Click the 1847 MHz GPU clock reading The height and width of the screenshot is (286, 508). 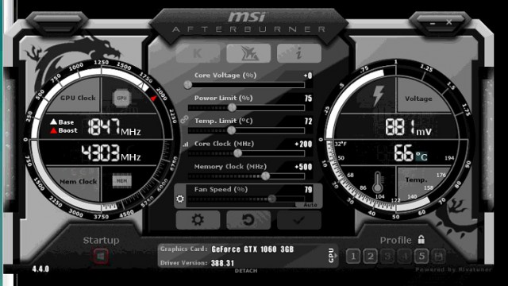point(114,127)
